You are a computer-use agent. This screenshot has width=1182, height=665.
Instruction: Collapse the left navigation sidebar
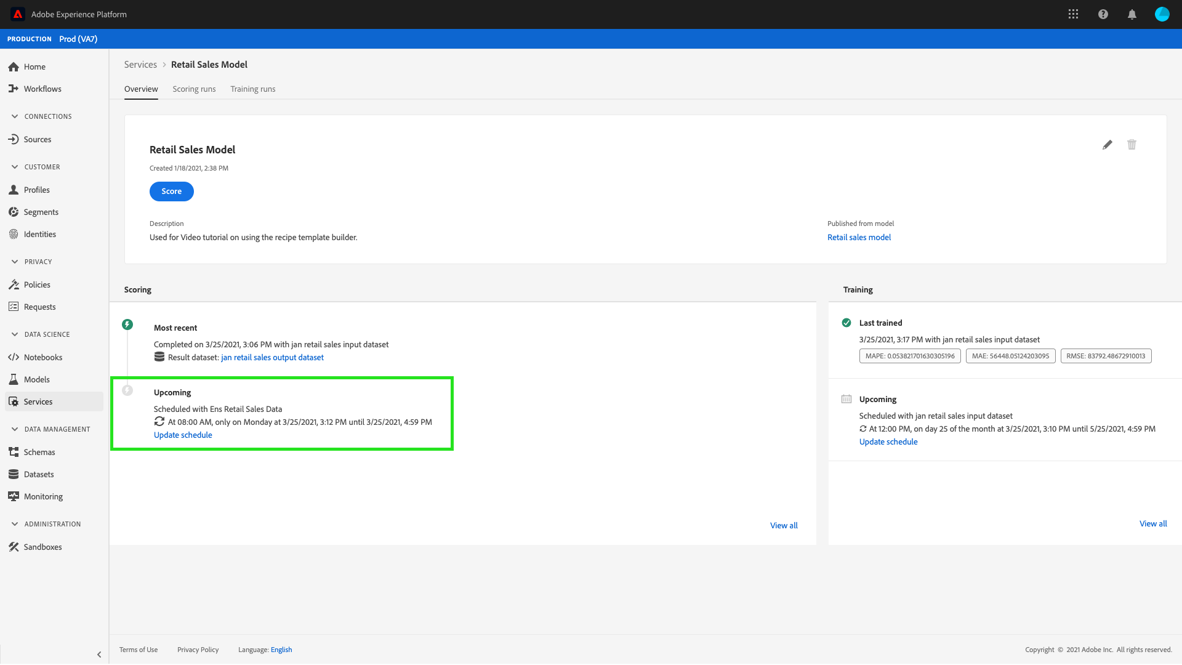tap(99, 655)
